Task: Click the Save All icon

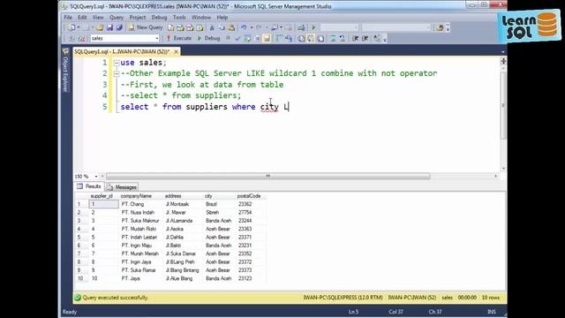Action: (x=119, y=27)
